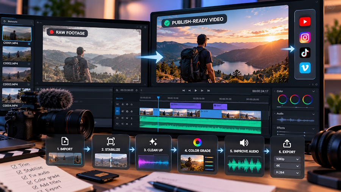Start playback with the Play button
This screenshot has width=341, height=192.
(196, 91)
